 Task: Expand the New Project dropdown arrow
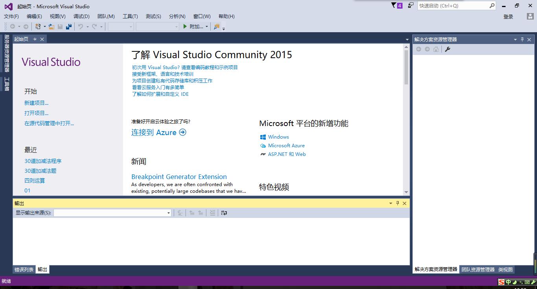click(x=45, y=27)
